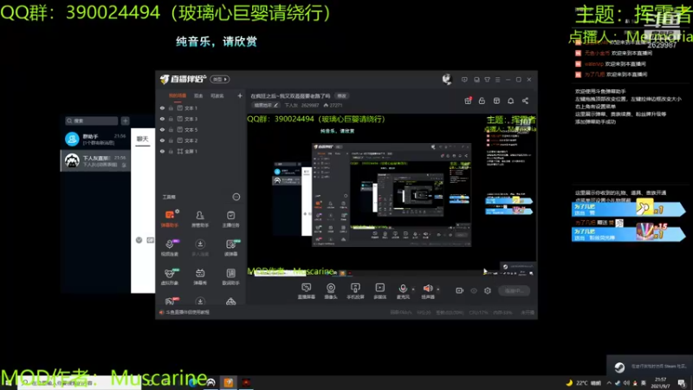Image resolution: width=693 pixels, height=390 pixels.
Task: Open the mode switch pill beside logo
Action: point(220,79)
